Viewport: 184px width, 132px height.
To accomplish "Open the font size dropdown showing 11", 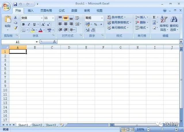I will [53, 18].
